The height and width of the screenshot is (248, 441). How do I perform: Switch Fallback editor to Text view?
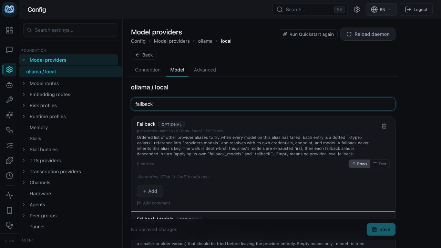pyautogui.click(x=380, y=164)
